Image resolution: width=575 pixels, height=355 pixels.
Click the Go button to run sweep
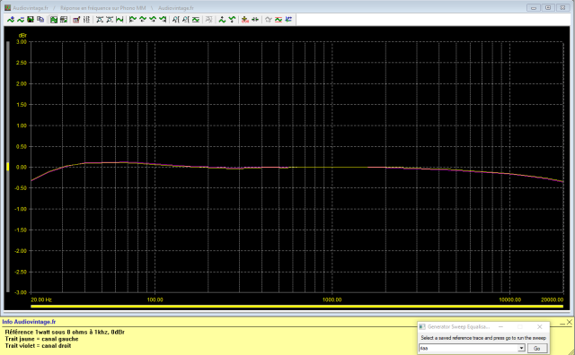[x=537, y=348]
